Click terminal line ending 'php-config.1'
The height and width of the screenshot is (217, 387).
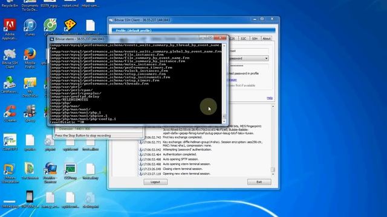click(x=83, y=119)
